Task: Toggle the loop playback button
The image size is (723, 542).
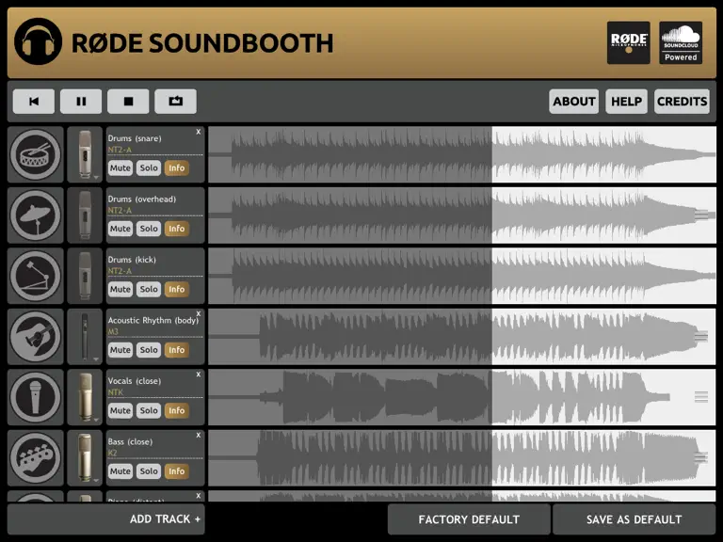Action: click(x=176, y=102)
